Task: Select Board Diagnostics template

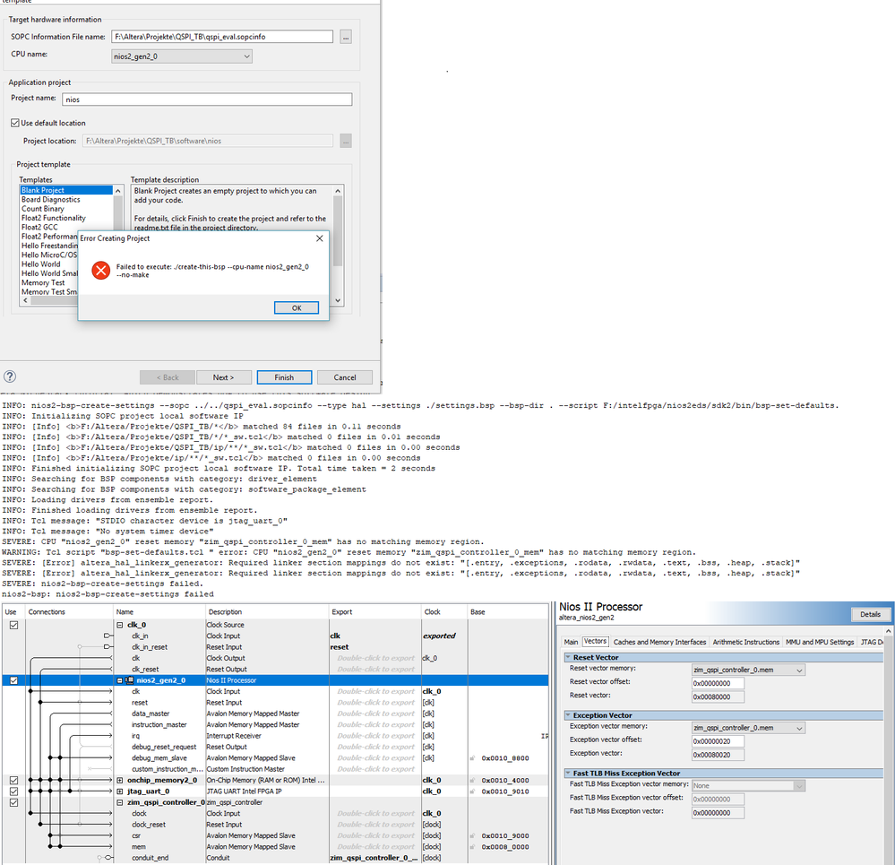Action: coord(51,199)
